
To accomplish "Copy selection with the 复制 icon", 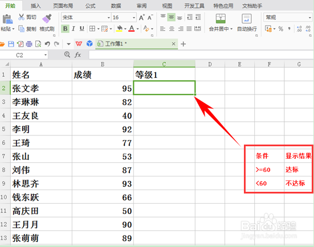I will 21,29.
